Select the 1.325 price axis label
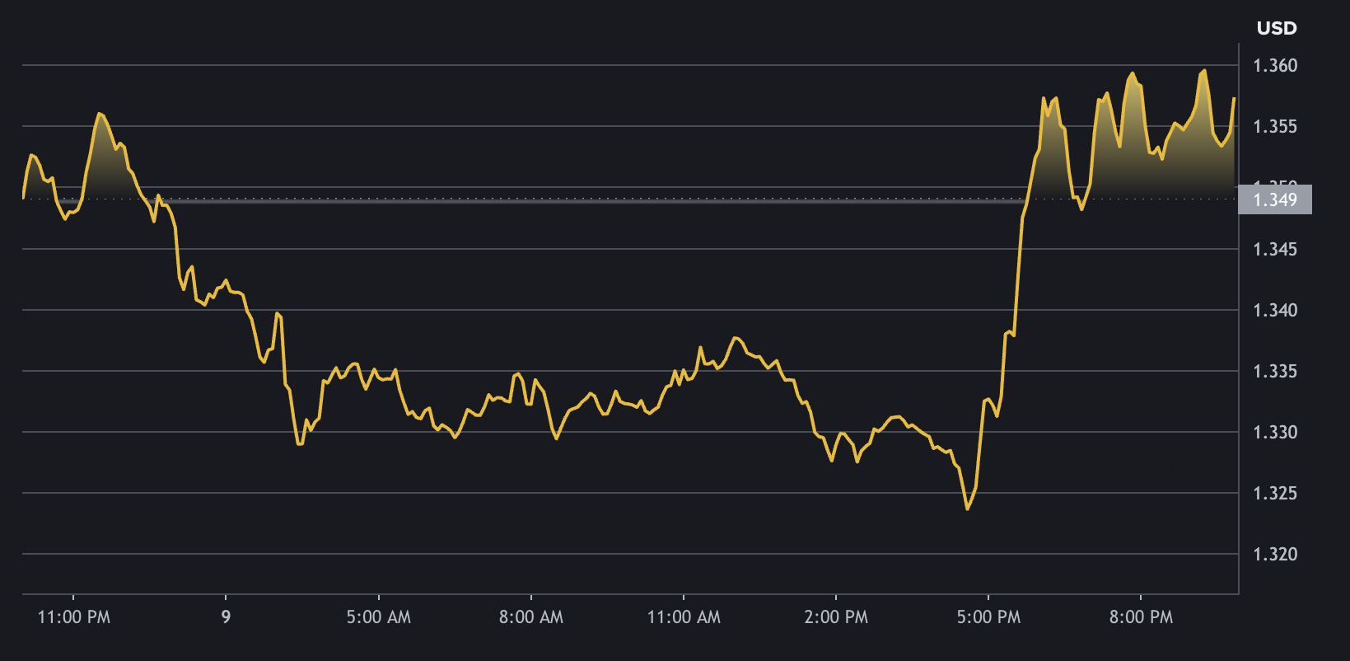1350x661 pixels. tap(1274, 493)
